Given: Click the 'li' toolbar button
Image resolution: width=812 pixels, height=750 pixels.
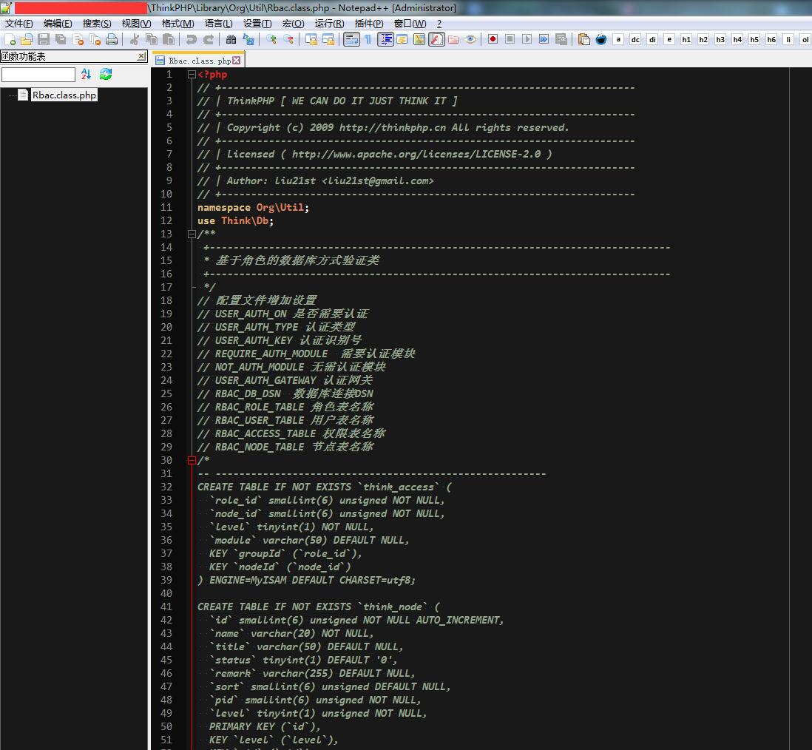Looking at the screenshot, I should (x=788, y=39).
